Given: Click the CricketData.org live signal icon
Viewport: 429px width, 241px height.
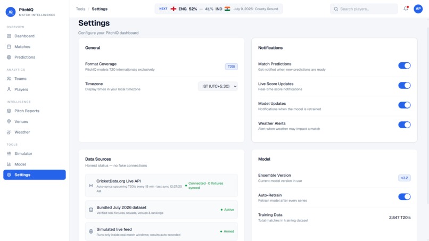Looking at the screenshot, I should tap(91, 186).
